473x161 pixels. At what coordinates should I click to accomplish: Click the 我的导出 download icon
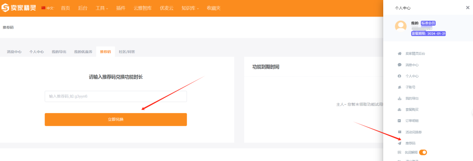tap(400, 99)
